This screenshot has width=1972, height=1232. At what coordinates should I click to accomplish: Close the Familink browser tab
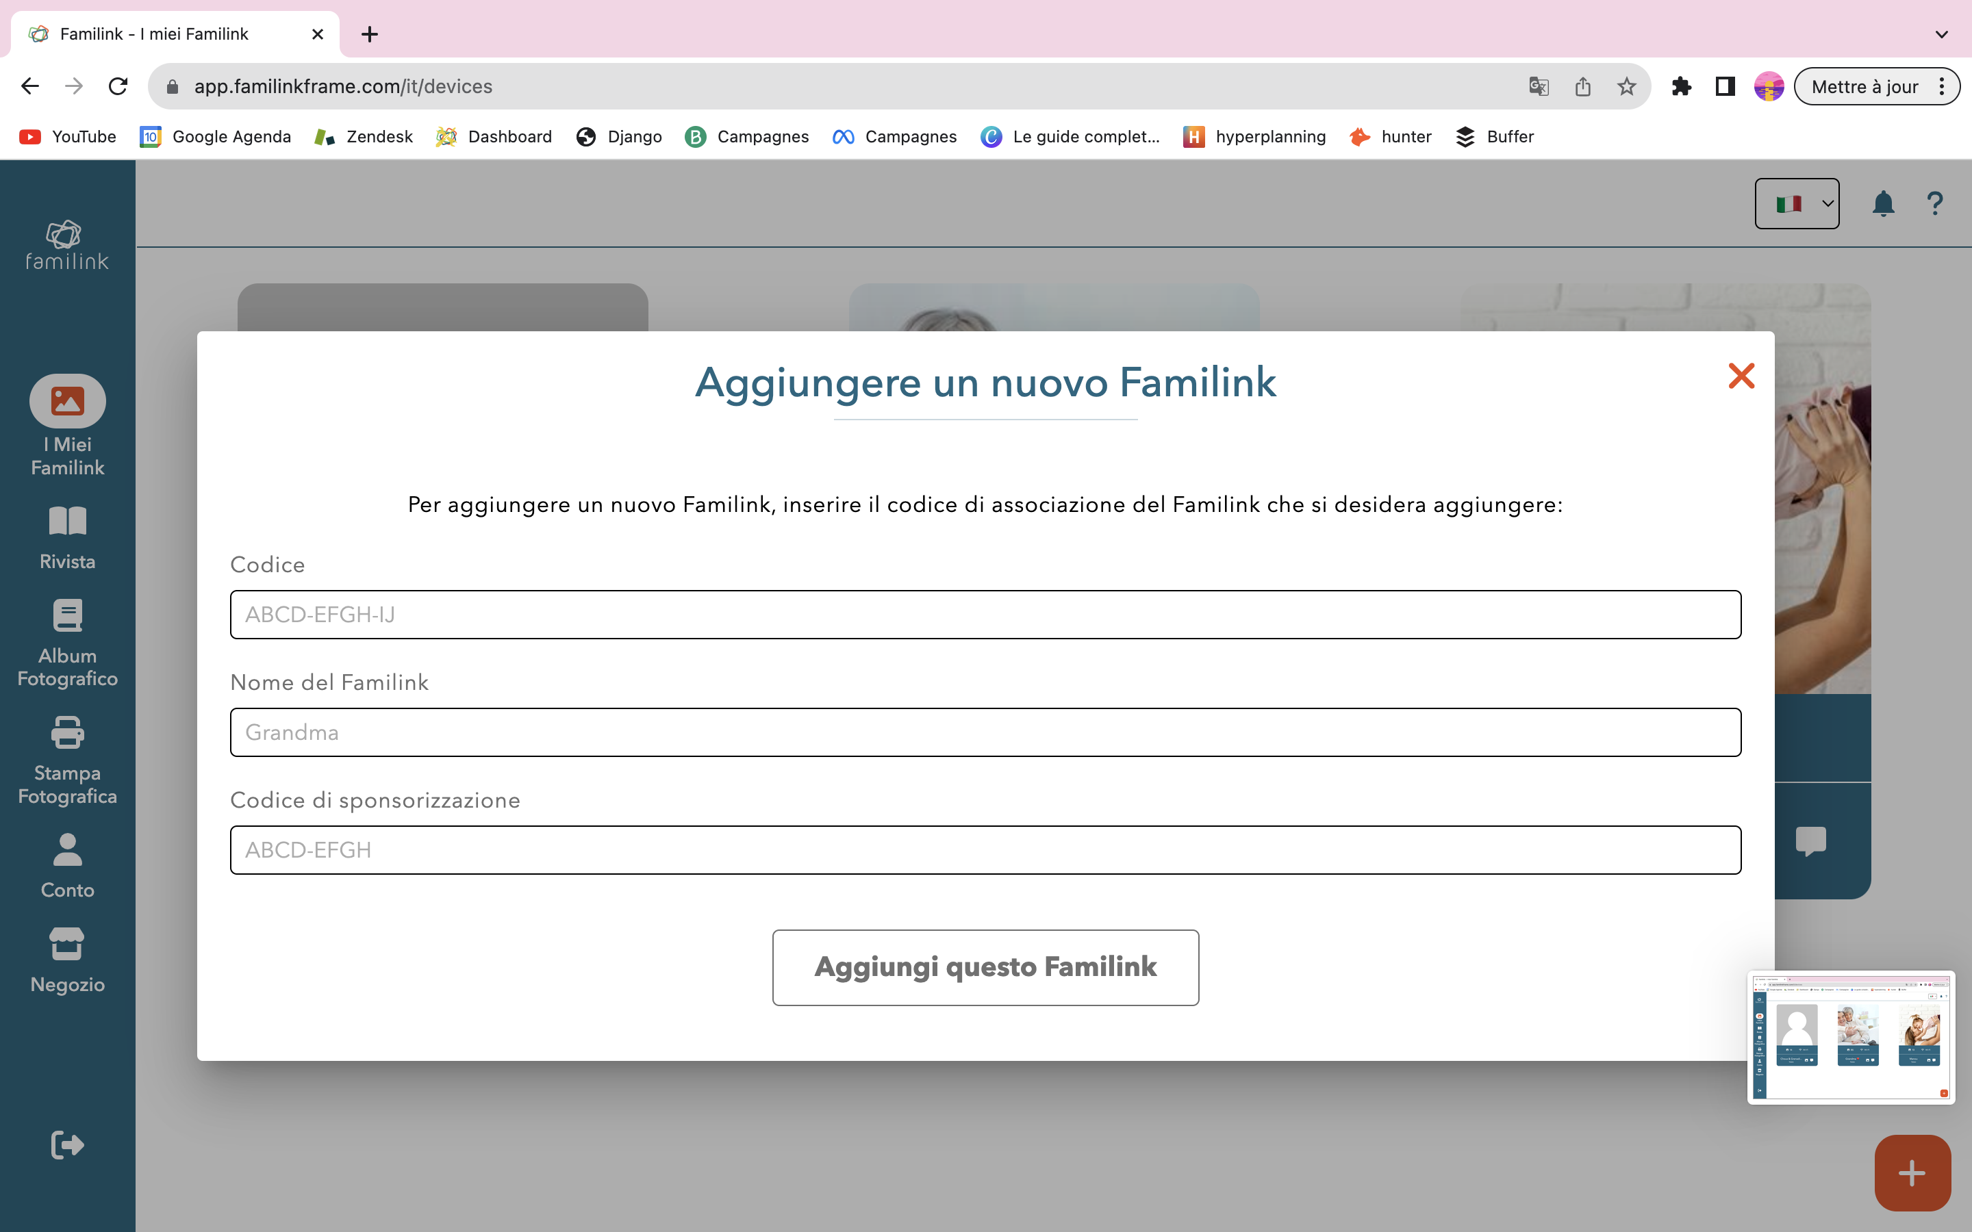point(318,34)
